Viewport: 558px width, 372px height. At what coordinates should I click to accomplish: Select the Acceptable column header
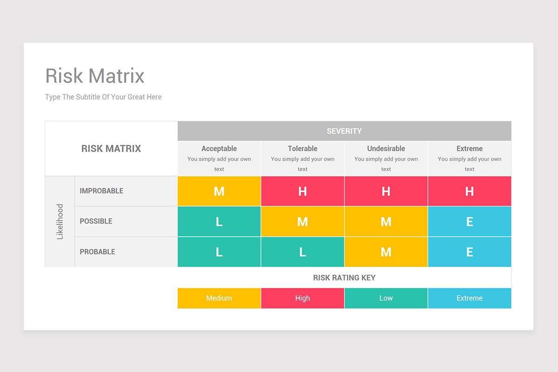[x=219, y=148]
